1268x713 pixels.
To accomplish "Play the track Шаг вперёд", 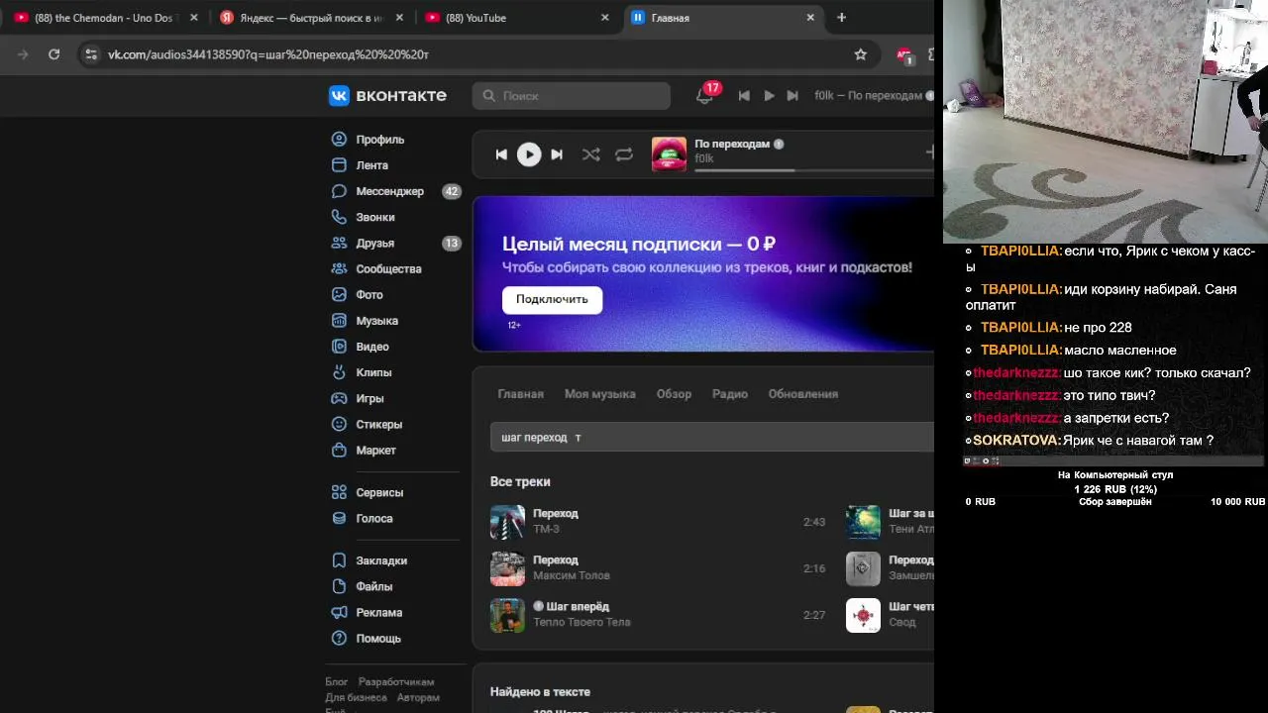I will (507, 615).
